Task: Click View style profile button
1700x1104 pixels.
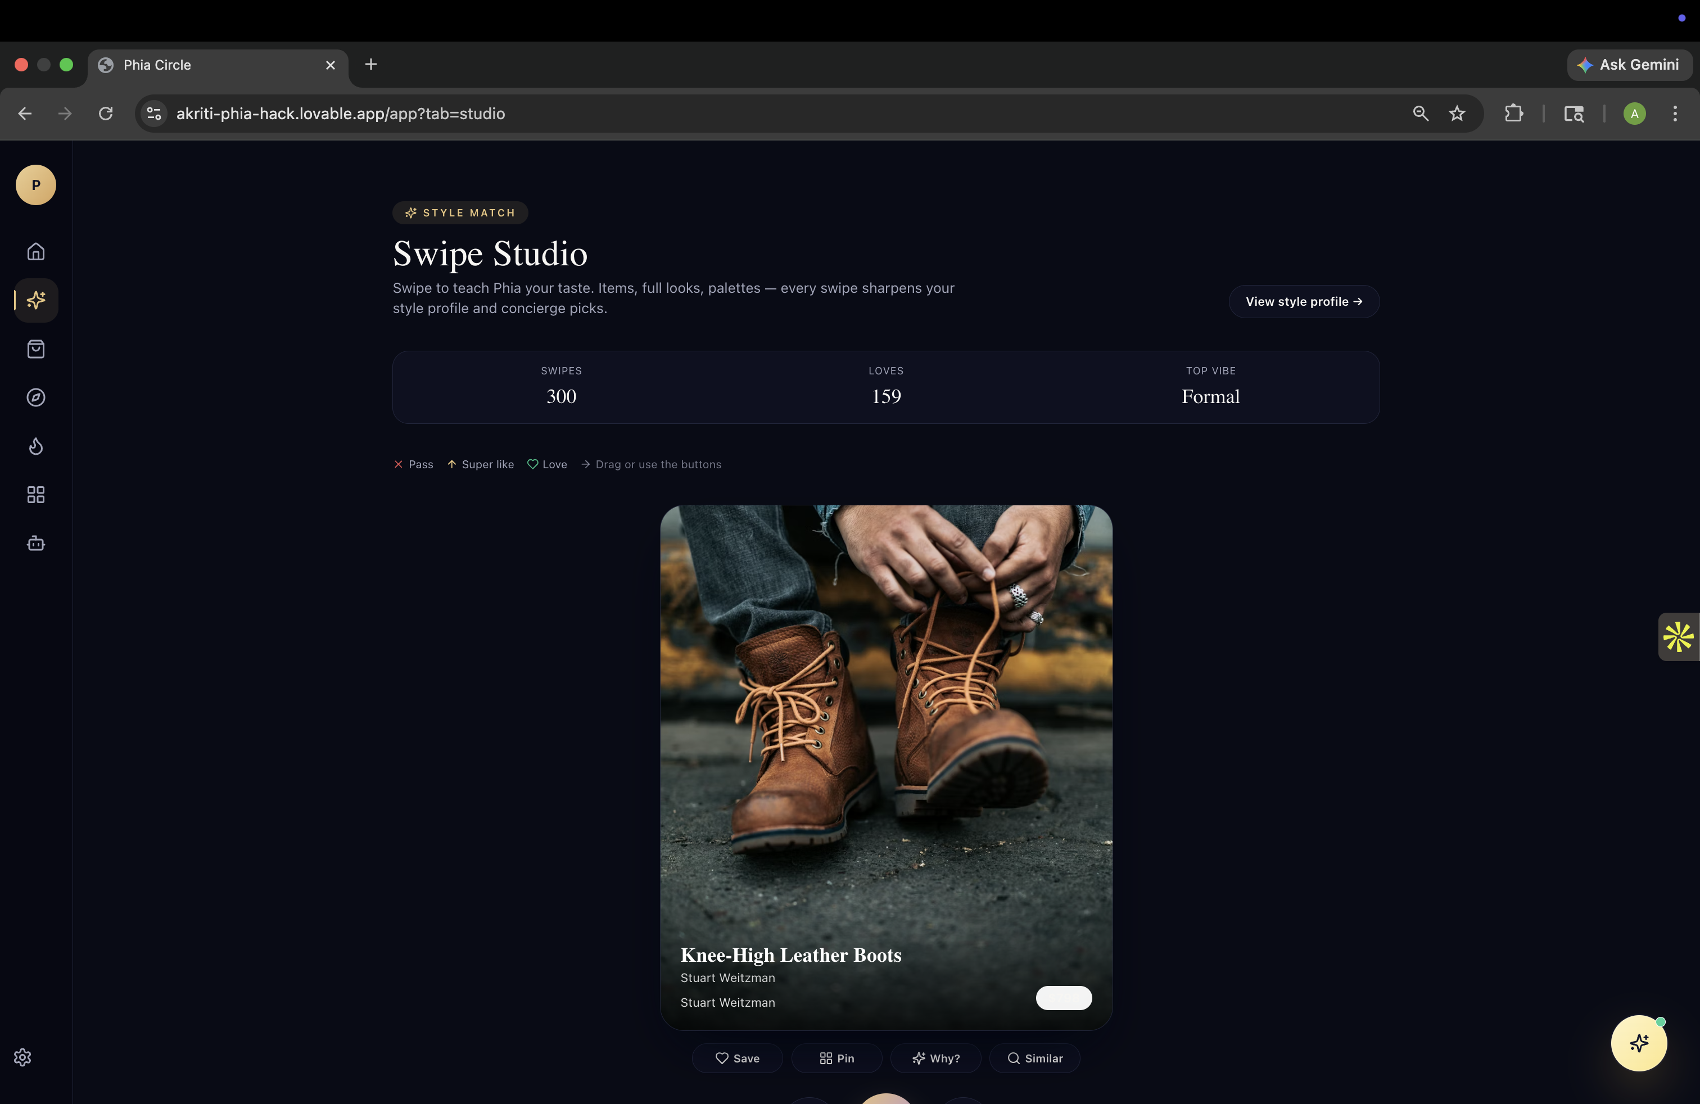Action: (x=1304, y=301)
